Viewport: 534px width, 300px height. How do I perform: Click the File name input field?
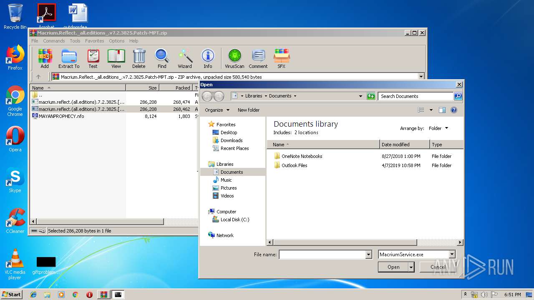(322, 255)
